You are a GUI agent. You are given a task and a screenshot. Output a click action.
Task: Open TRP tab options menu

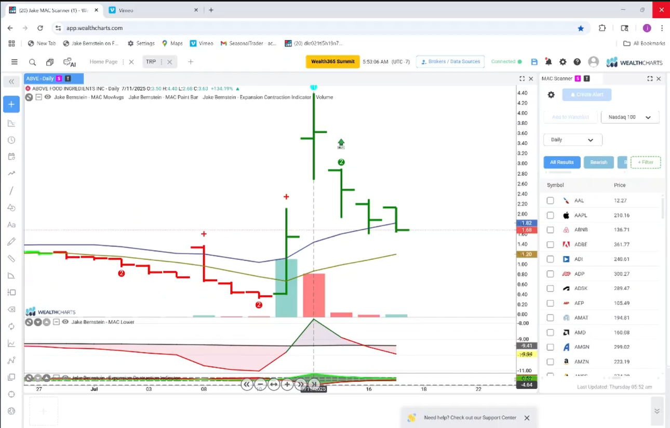[162, 62]
